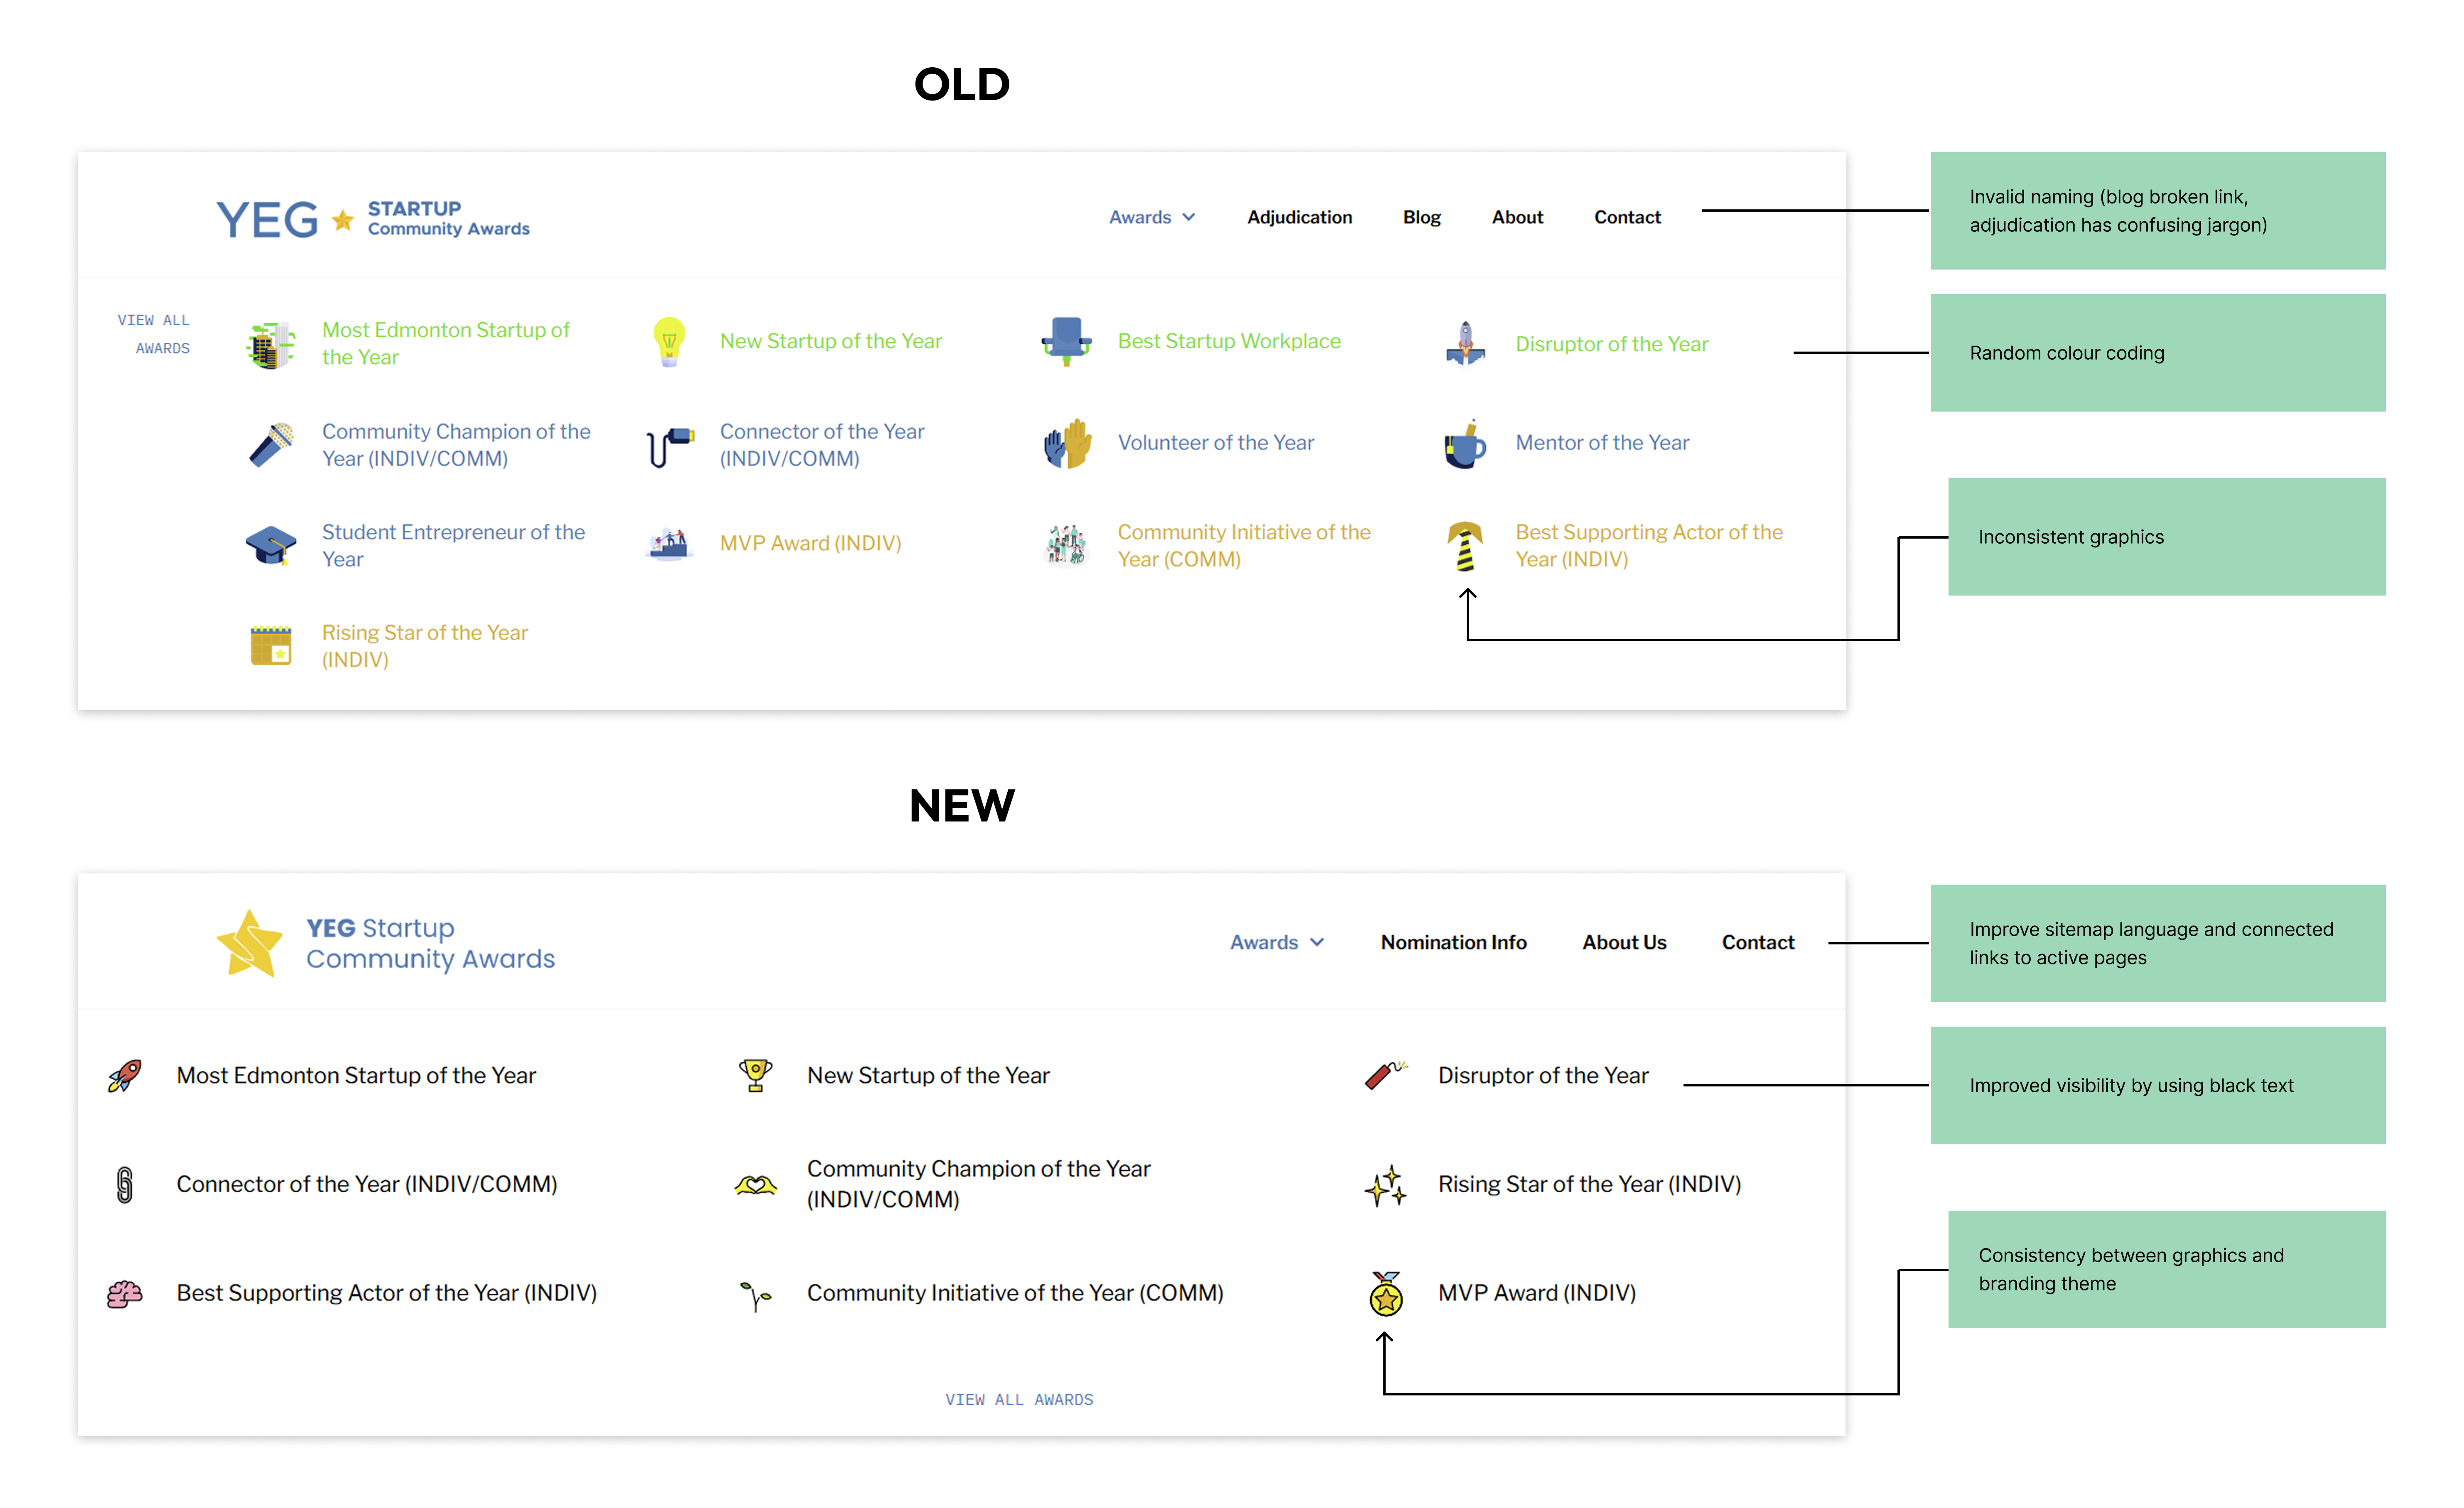This screenshot has height=1508, width=2464.
Task: Click the microphone icon for Community Champion
Action: point(271,445)
